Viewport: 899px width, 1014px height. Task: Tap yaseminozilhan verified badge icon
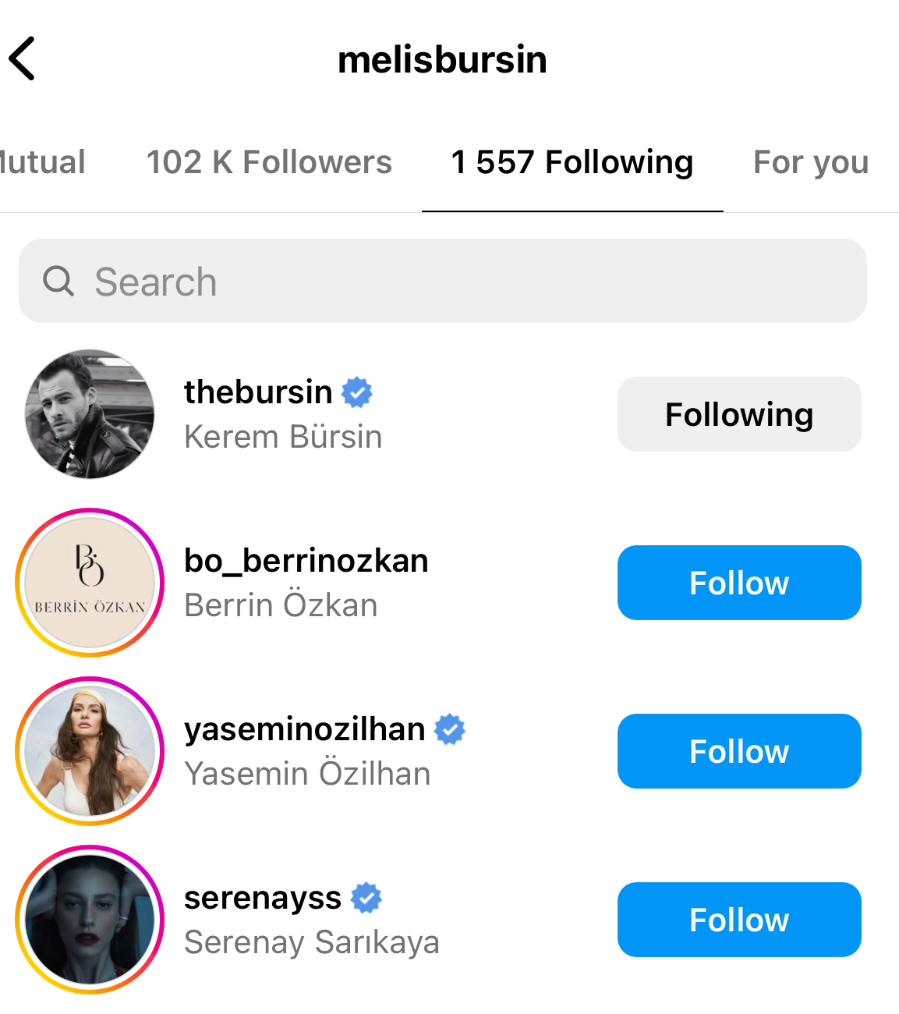click(x=449, y=729)
